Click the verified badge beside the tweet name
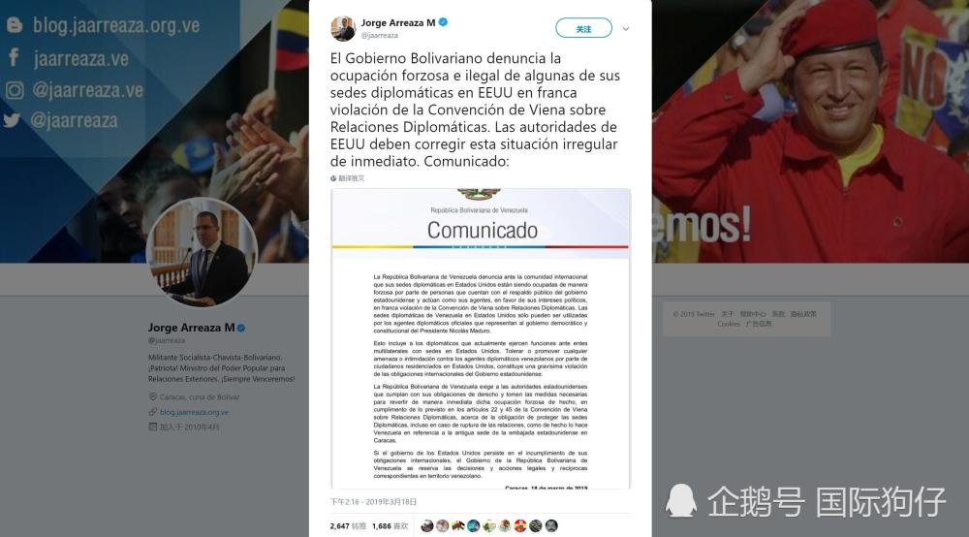This screenshot has height=537, width=969. click(443, 22)
